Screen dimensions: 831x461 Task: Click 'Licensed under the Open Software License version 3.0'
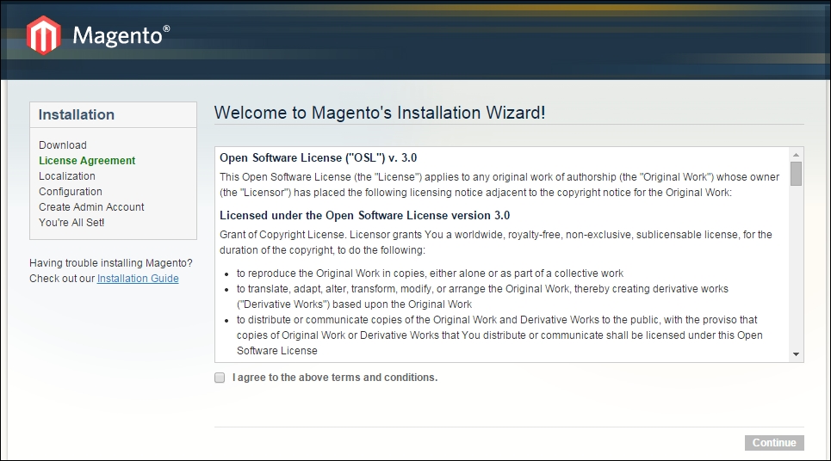tap(364, 215)
